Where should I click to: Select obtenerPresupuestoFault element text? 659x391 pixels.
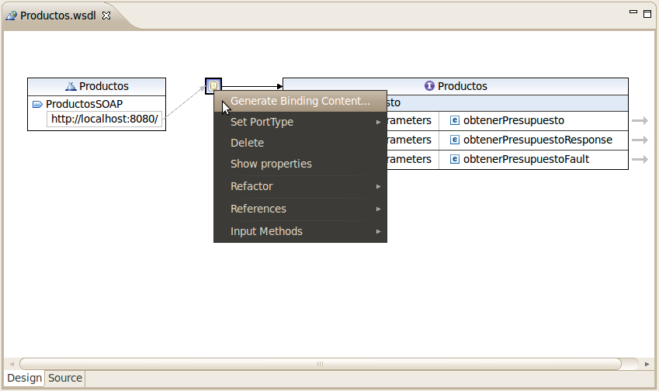click(526, 159)
